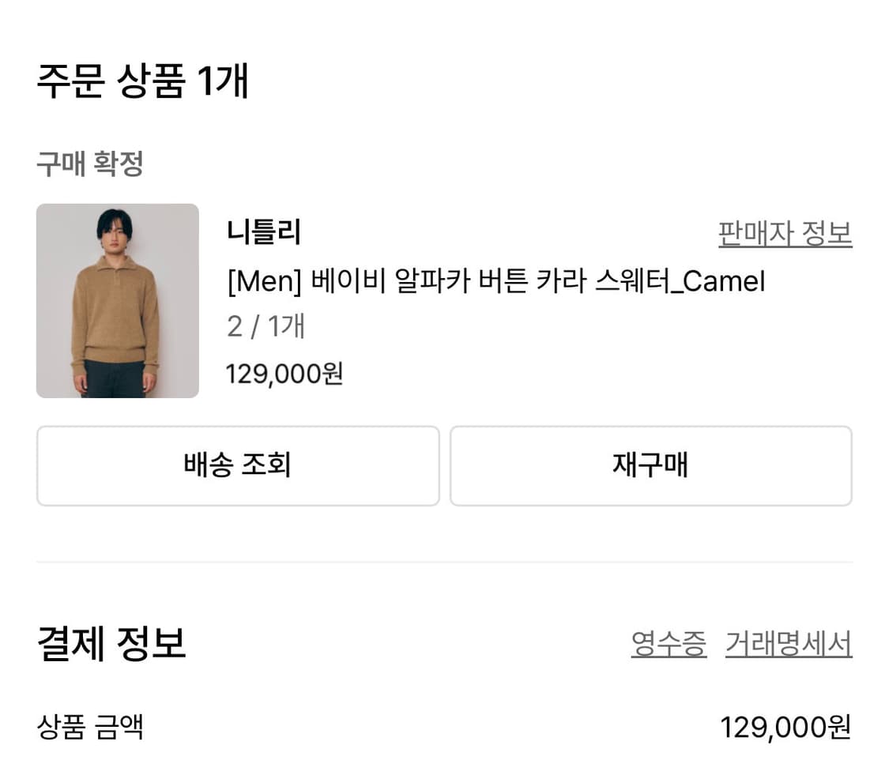Click the model image in the product photo
Image resolution: width=889 pixels, height=760 pixels.
pyautogui.click(x=117, y=292)
